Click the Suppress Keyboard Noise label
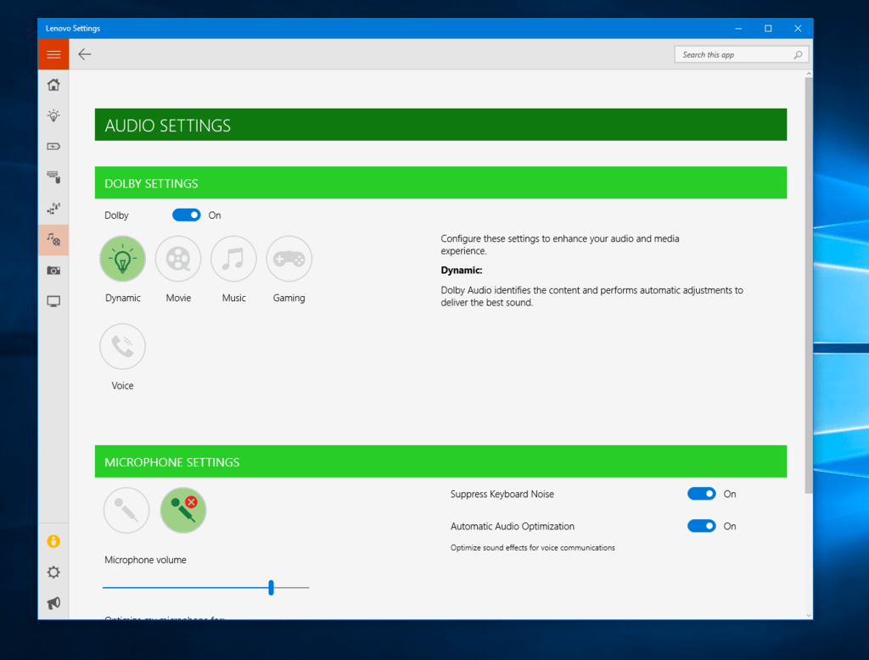Viewport: 869px width, 660px height. [x=502, y=494]
